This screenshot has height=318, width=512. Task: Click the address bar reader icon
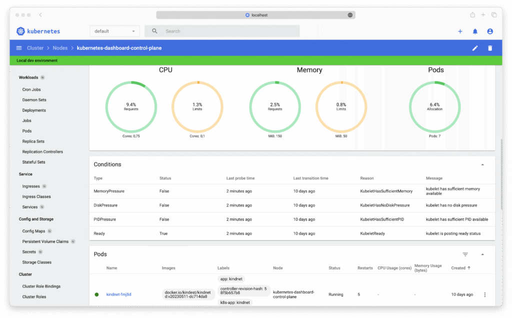(x=350, y=15)
